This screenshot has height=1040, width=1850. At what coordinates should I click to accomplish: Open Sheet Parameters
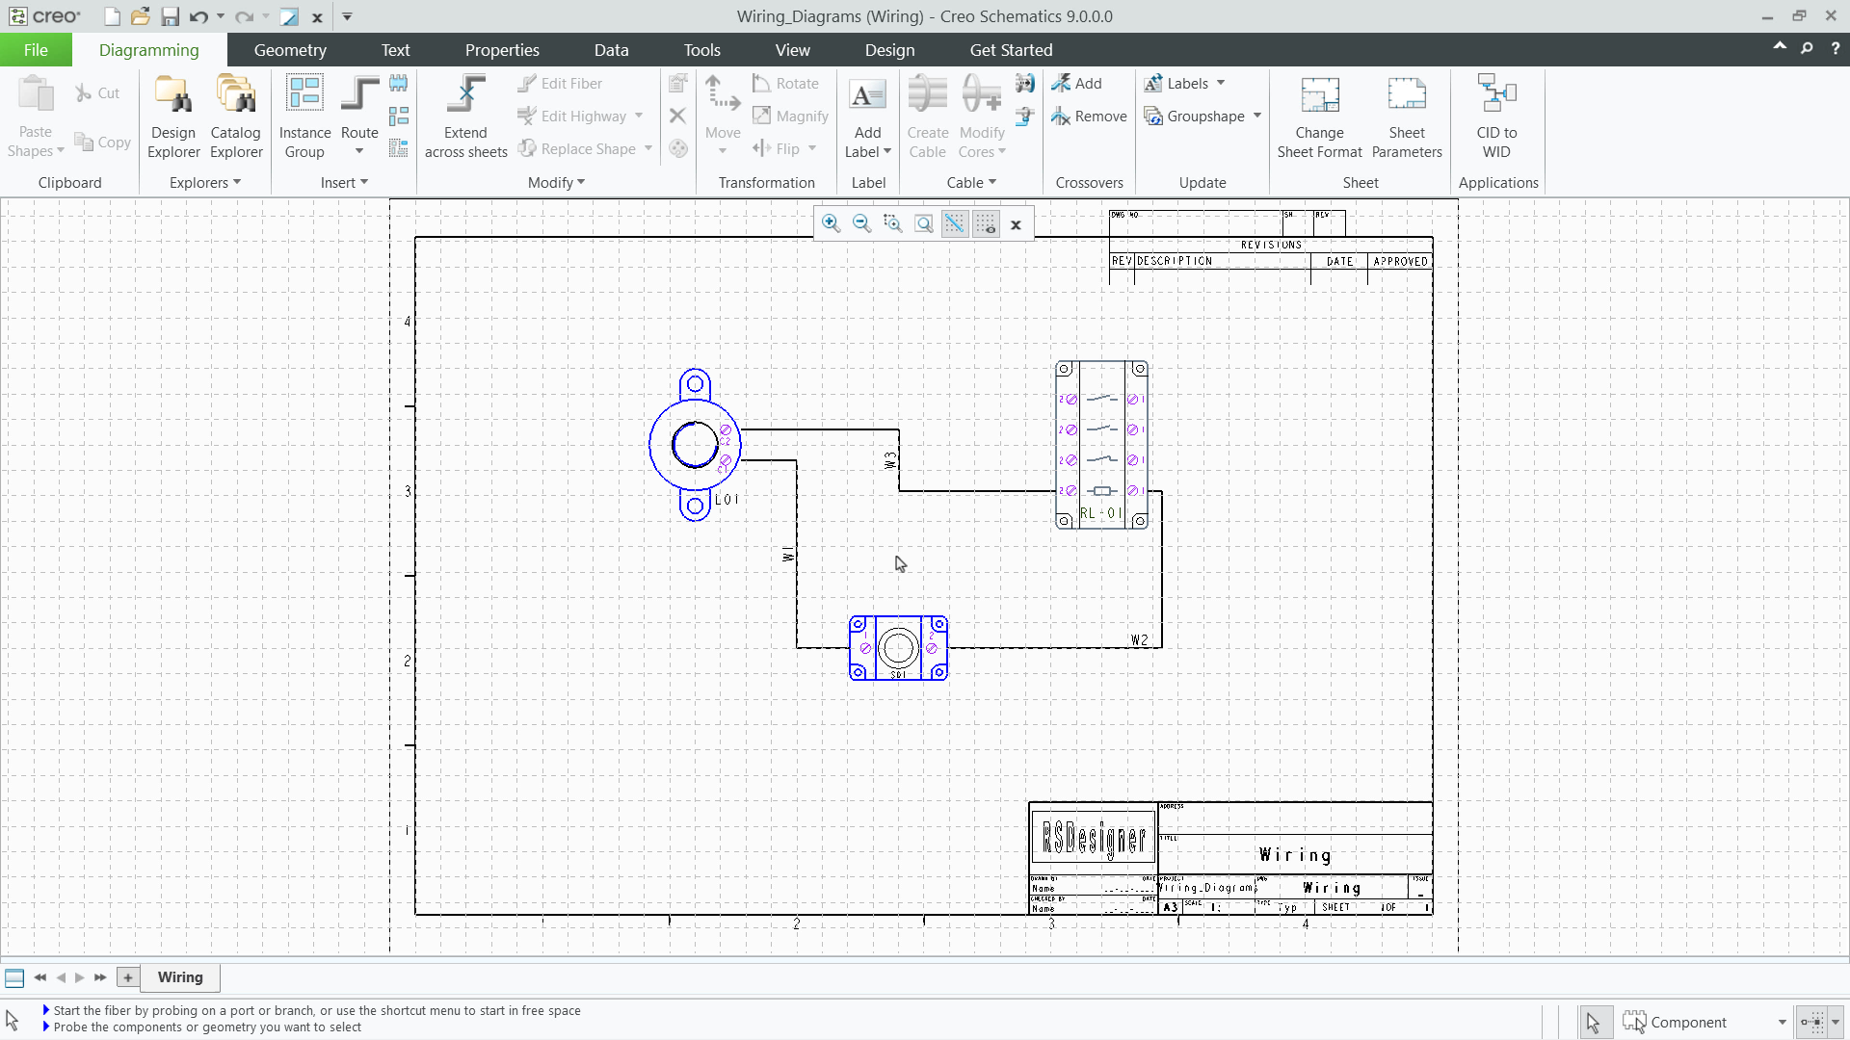(1407, 117)
